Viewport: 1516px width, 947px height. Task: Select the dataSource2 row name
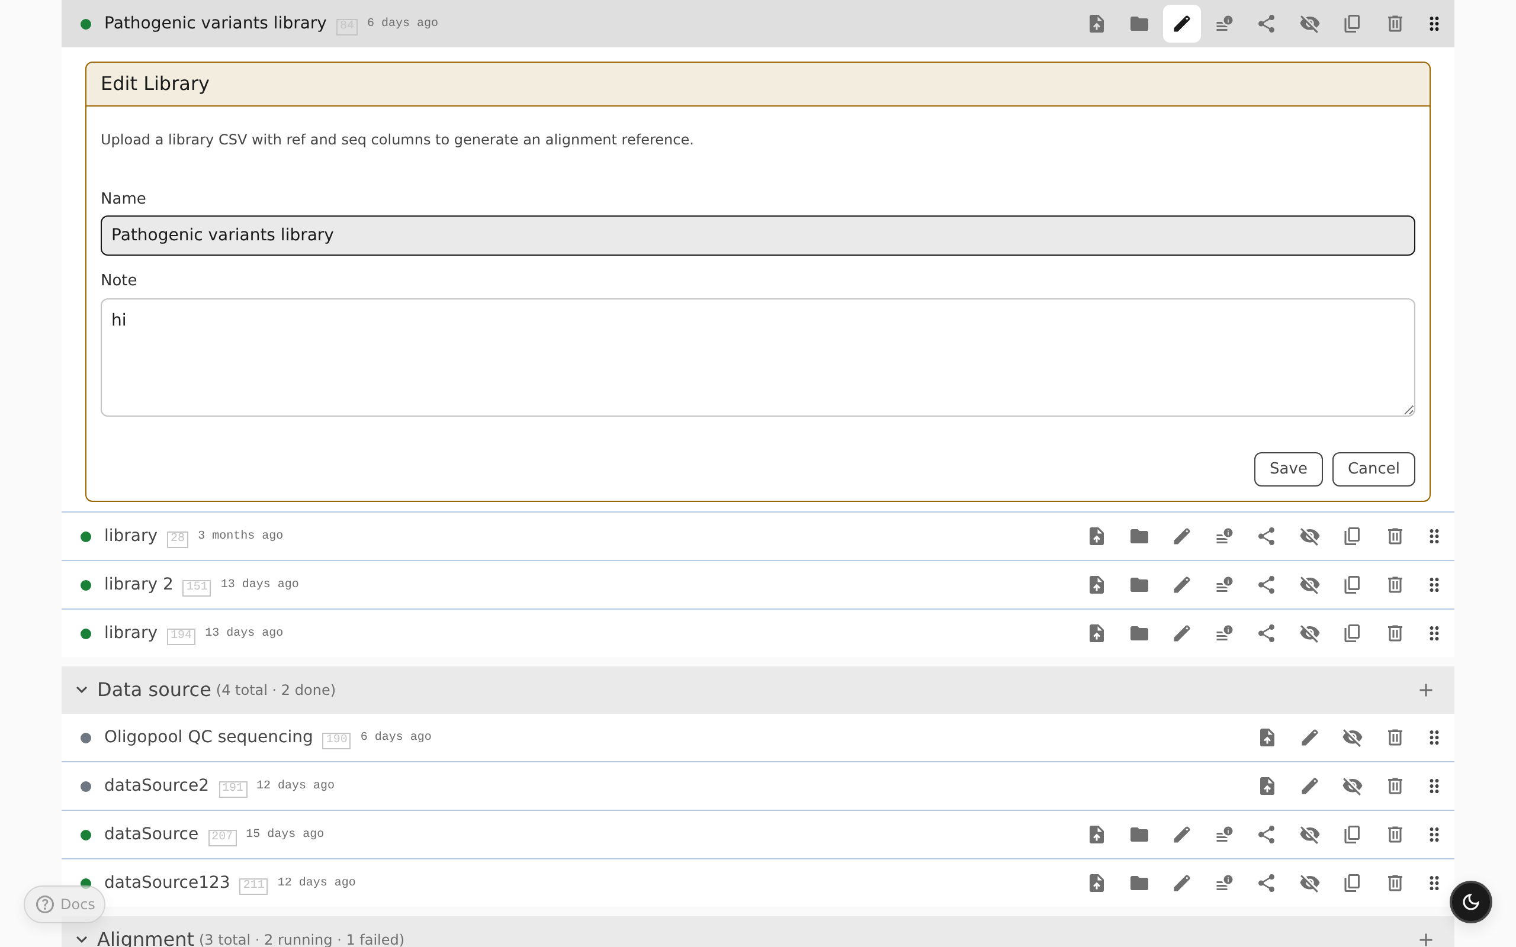click(x=156, y=785)
